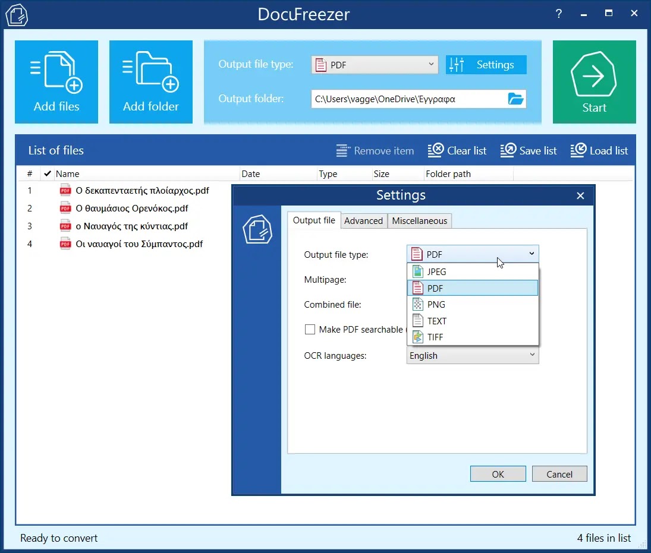Click PDF icon of Ο δεκαπενταετής πλοίαρχος.pdf
Screen dimensions: 651x553
tap(65, 190)
